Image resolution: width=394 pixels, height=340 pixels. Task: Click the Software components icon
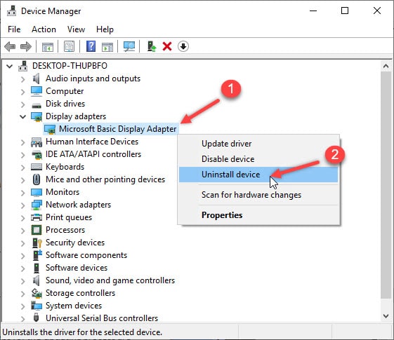37,255
